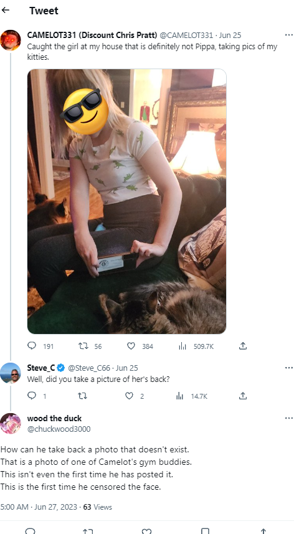
Task: Share Steve_C's reply using share icon
Action: pyautogui.click(x=243, y=396)
